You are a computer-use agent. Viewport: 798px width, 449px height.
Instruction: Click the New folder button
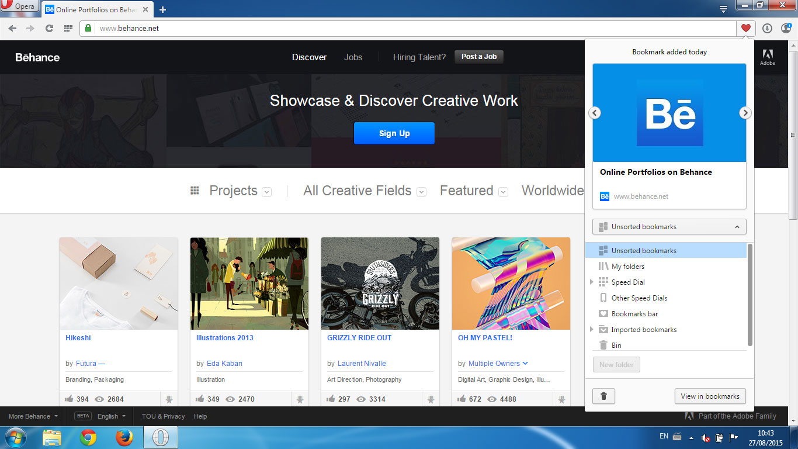(616, 364)
